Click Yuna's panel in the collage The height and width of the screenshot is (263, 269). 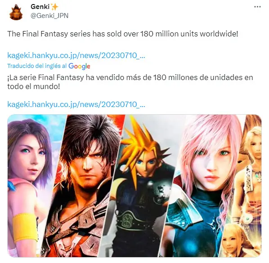pyautogui.click(x=32, y=185)
